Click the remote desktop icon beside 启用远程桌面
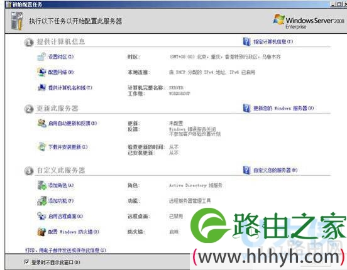 pos(41,216)
